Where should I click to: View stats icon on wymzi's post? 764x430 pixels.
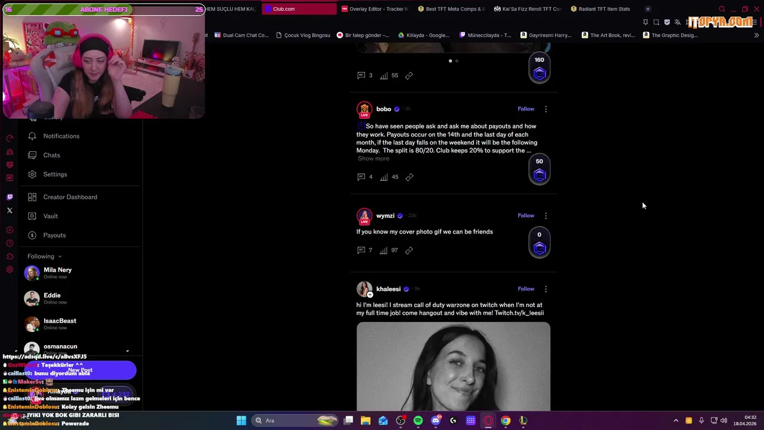384,250
